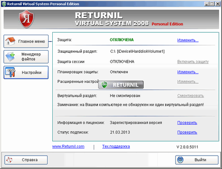The image size is (222, 169).
Task: Click the Защищенный раздел label
Action: 77,51
